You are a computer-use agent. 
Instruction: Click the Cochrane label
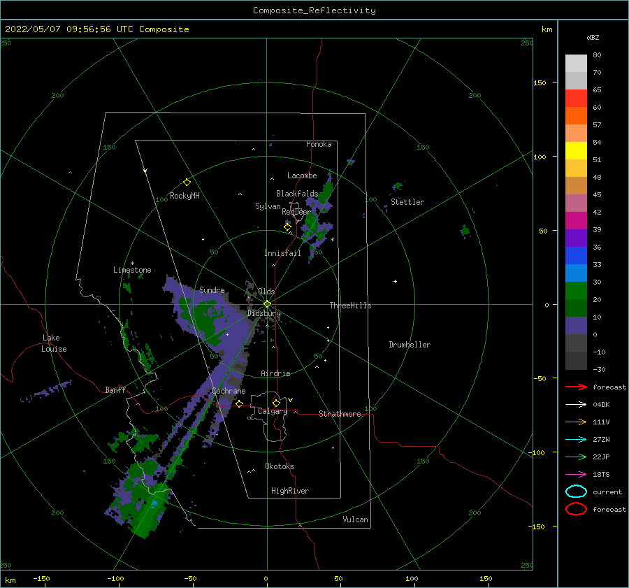[229, 391]
